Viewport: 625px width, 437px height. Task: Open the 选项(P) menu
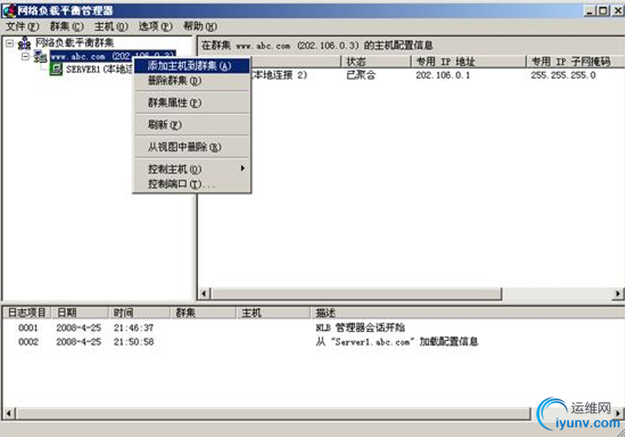[156, 27]
